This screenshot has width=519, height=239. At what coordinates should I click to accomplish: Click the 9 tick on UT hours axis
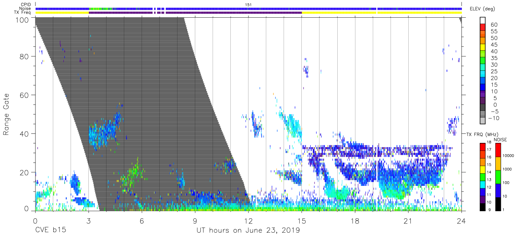coord(195,220)
